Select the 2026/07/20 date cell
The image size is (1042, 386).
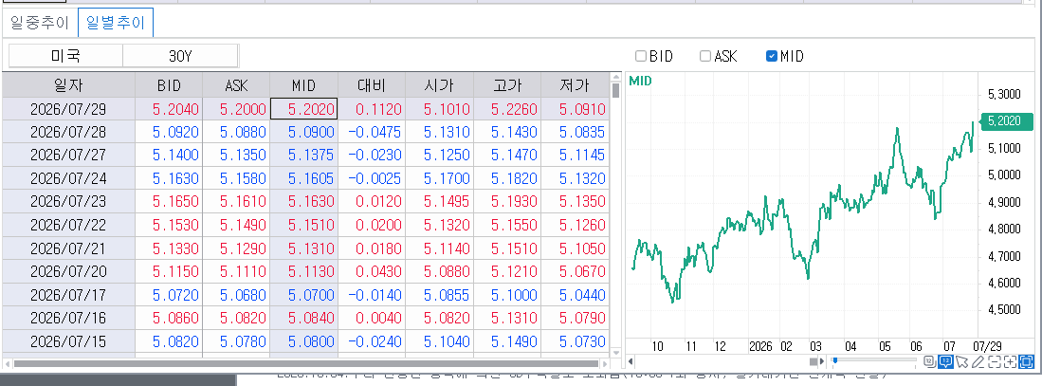click(68, 272)
